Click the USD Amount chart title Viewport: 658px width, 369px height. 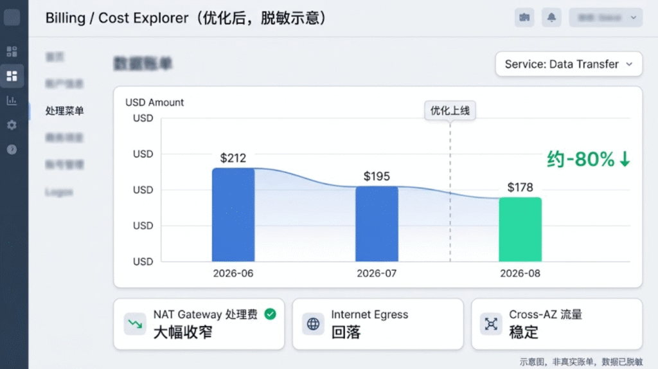pos(154,102)
